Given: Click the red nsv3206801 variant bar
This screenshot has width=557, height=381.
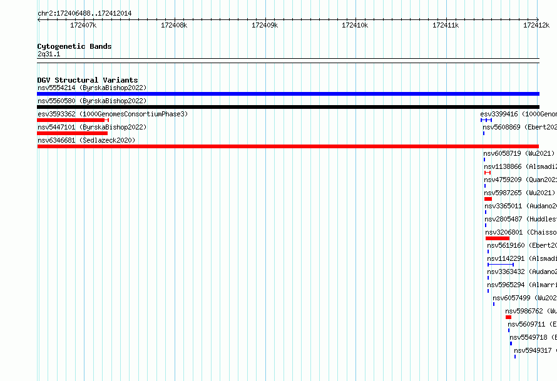Looking at the screenshot, I should (498, 238).
